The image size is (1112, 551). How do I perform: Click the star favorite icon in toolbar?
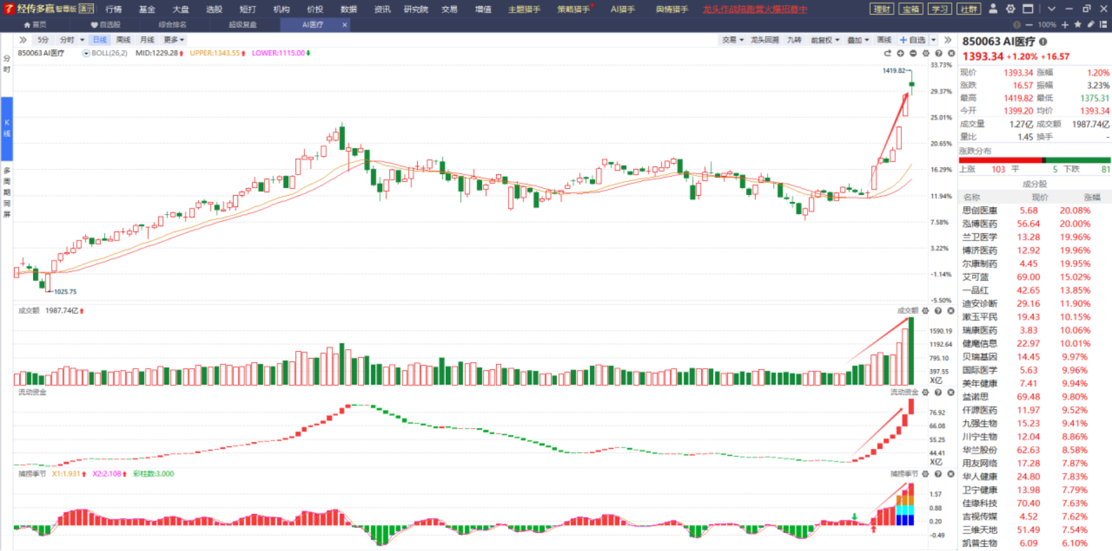tap(1078, 24)
